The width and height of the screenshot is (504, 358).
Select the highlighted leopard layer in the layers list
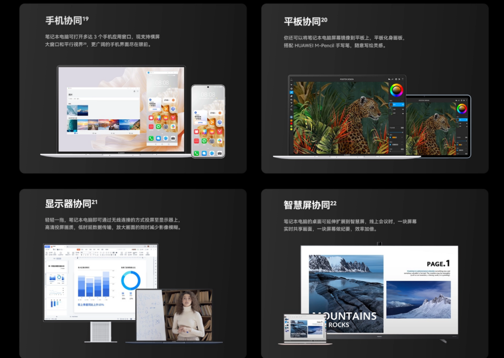[396, 104]
